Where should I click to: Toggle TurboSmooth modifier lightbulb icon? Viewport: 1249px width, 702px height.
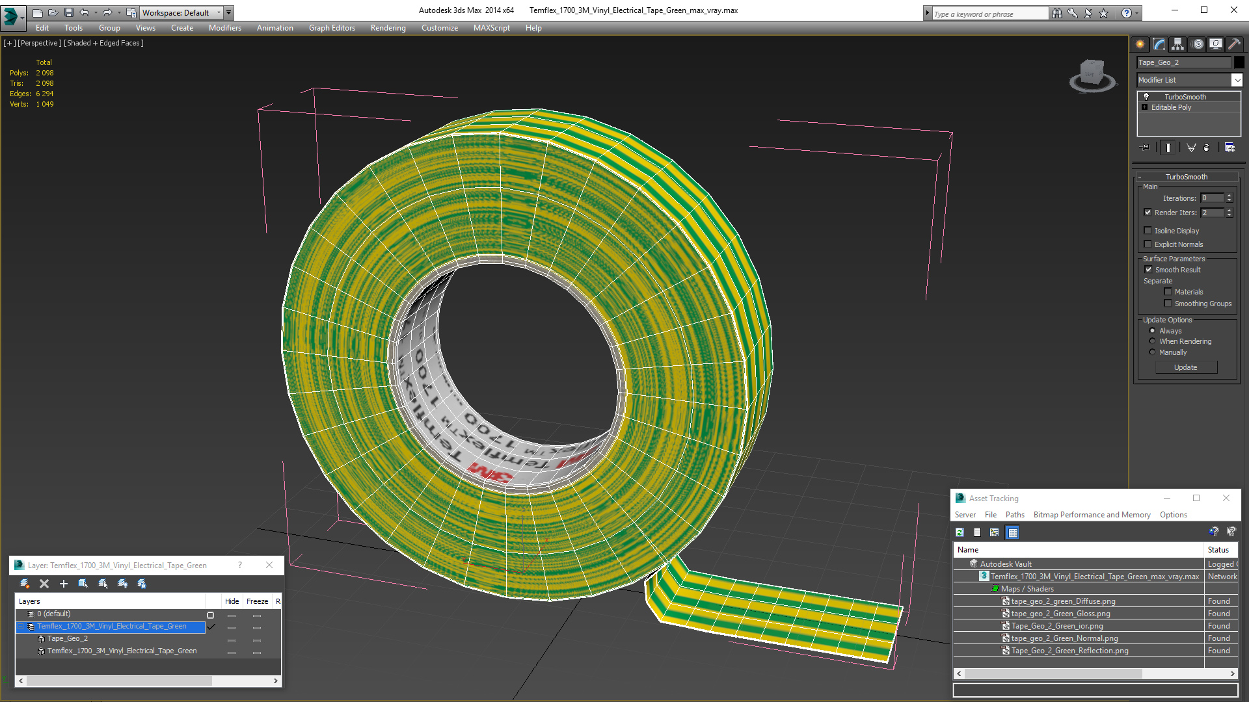coord(1146,96)
